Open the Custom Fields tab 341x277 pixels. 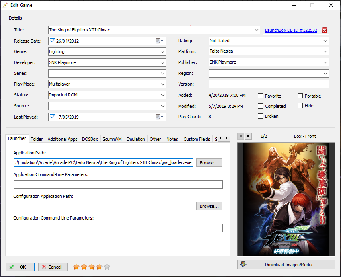pos(197,139)
